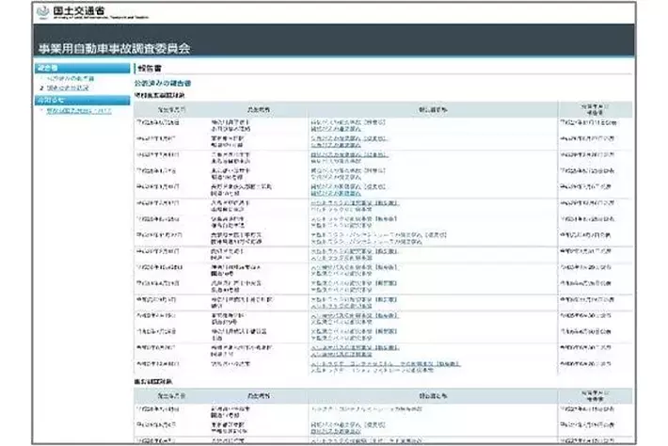This screenshot has width=668, height=446.
Task: Open the second report link in the first table row
Action: 337,128
